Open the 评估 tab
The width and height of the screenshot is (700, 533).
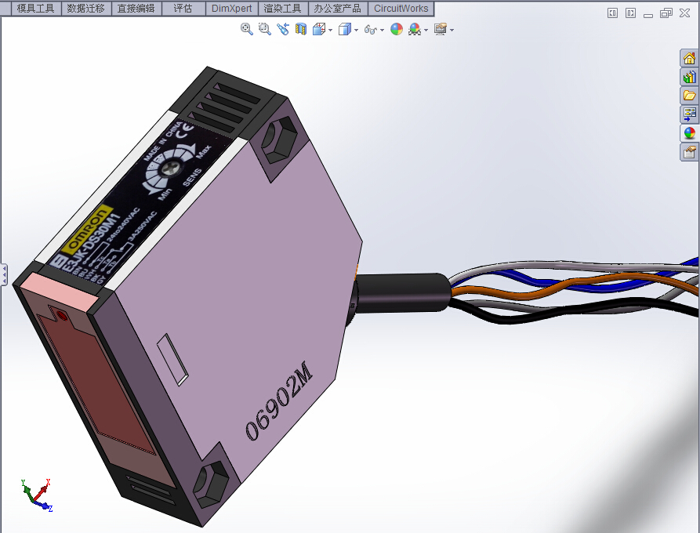point(183,9)
